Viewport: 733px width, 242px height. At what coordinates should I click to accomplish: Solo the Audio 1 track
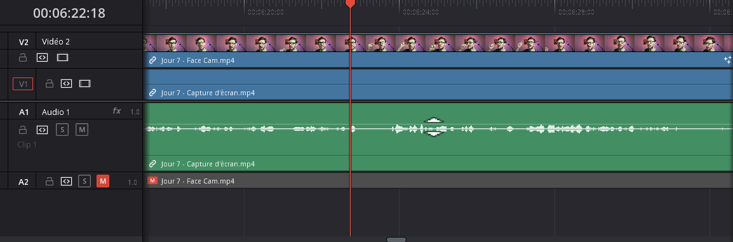62,130
